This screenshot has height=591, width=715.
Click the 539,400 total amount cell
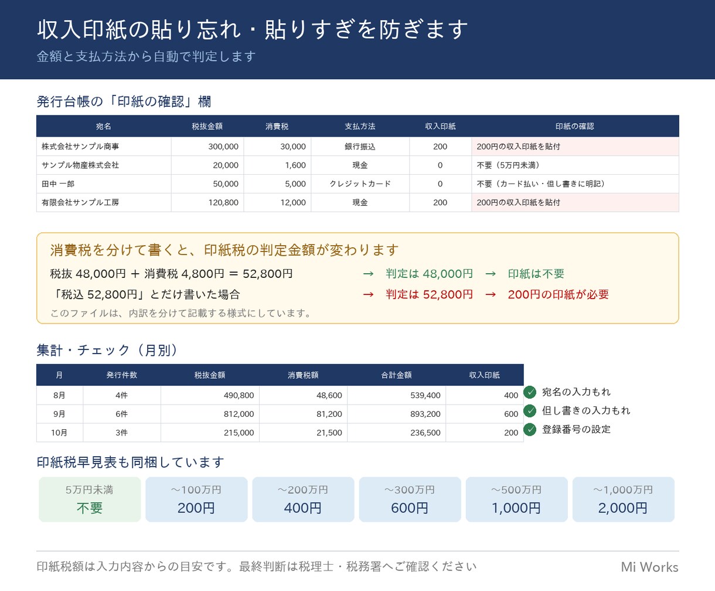pos(397,395)
